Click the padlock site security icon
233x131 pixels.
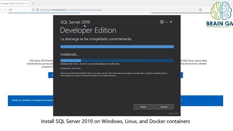click(x=37, y=10)
